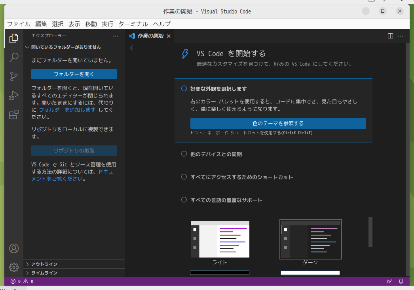This screenshot has width=414, height=290.
Task: Click the リポジトリの複製 button
Action: coord(74,151)
